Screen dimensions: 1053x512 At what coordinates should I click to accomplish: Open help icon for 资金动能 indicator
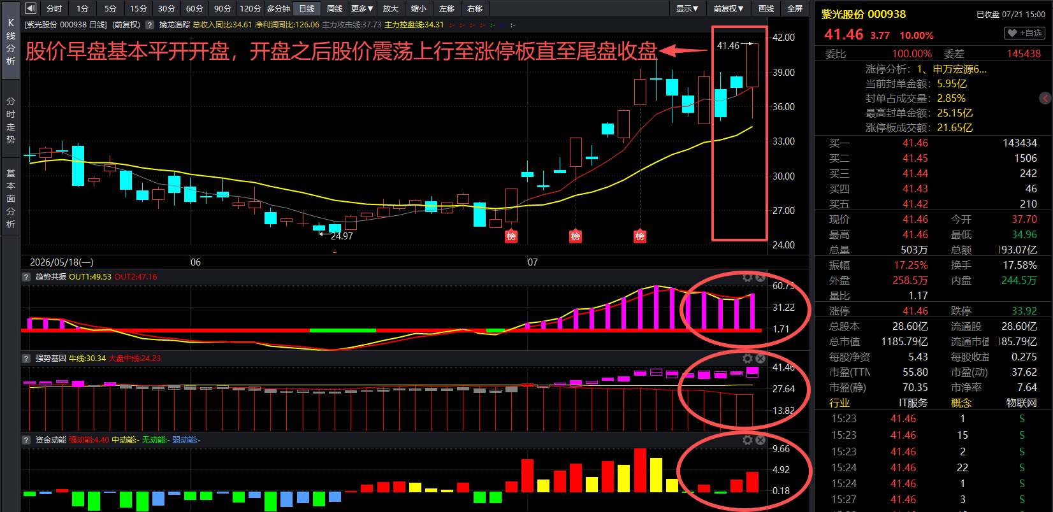(26, 440)
